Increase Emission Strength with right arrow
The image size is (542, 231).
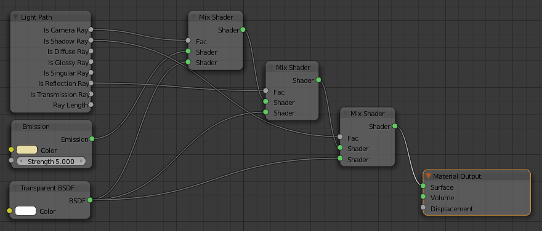(81, 162)
